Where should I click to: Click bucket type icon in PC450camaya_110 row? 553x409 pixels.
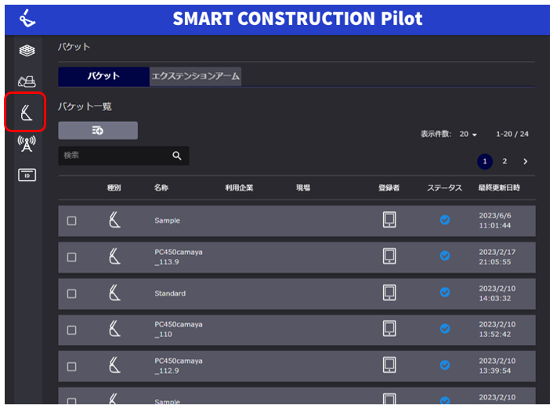pos(114,329)
